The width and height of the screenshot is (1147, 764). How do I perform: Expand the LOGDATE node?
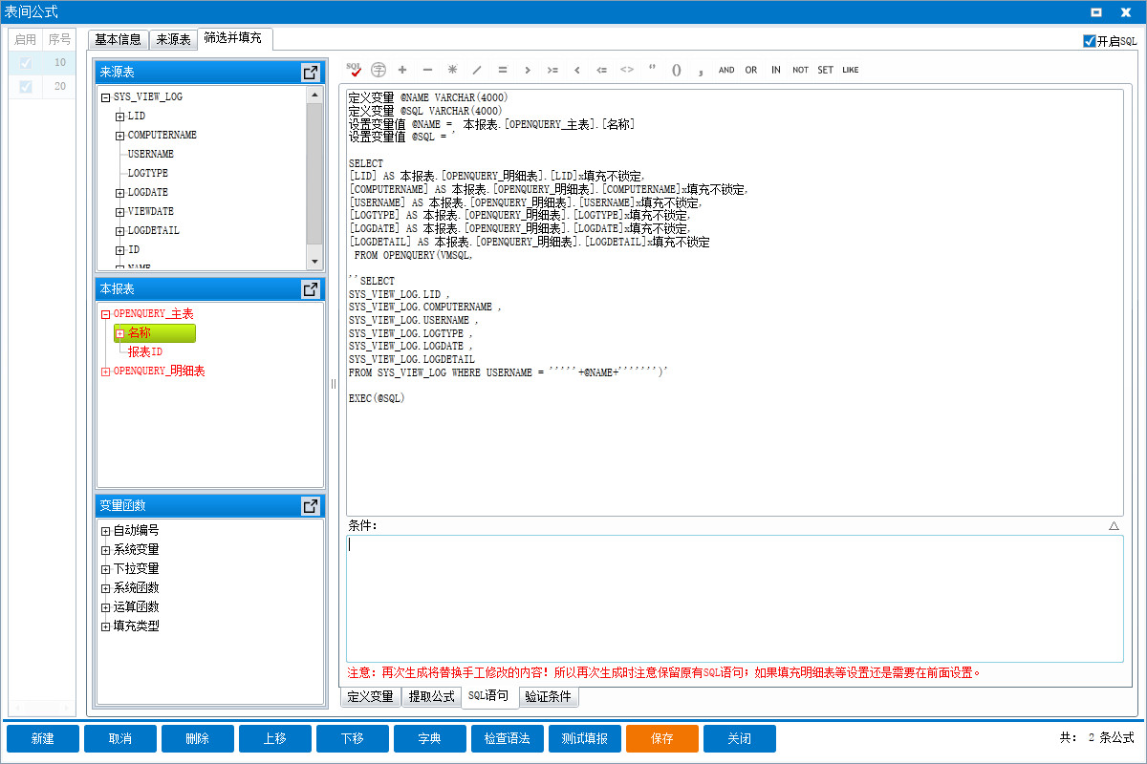pos(119,193)
